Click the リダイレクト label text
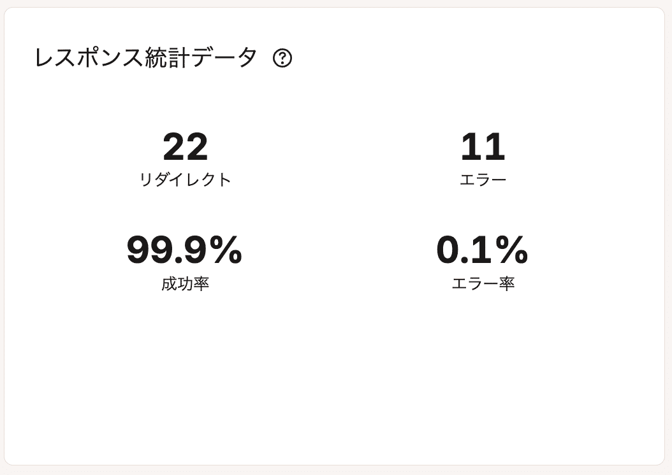 point(186,179)
